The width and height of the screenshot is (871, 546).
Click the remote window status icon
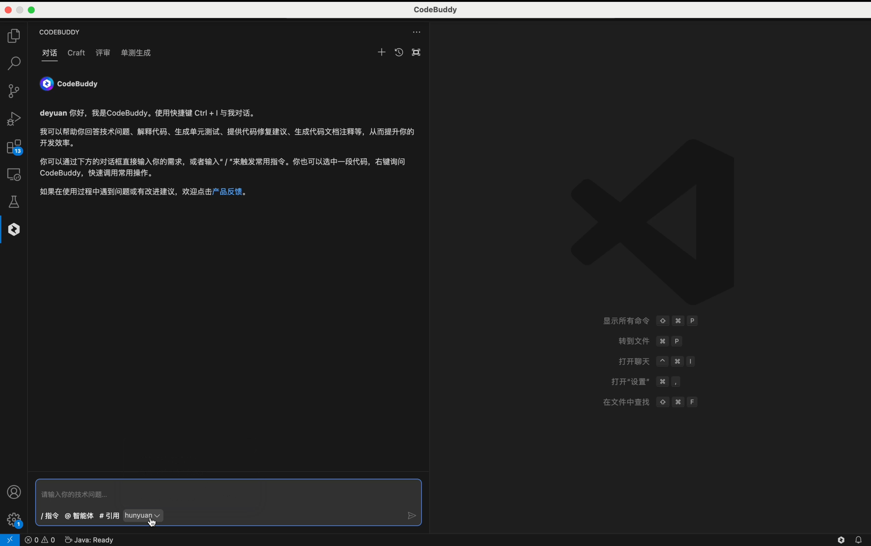10,540
